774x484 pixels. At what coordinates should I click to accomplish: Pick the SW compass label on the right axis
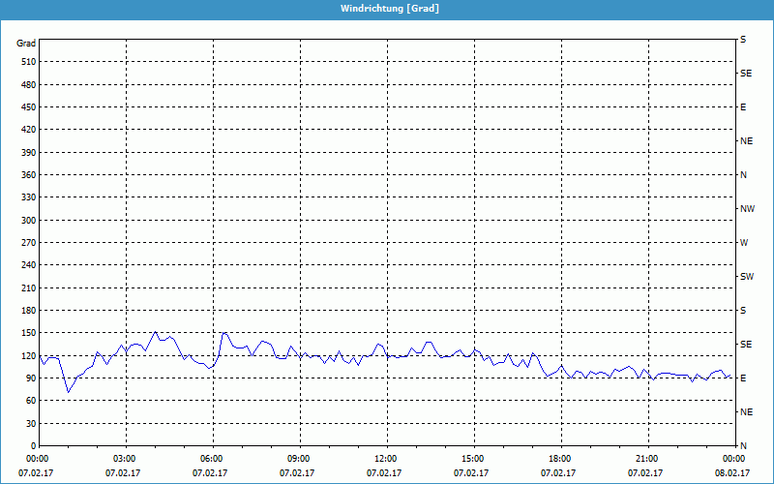pyautogui.click(x=746, y=277)
